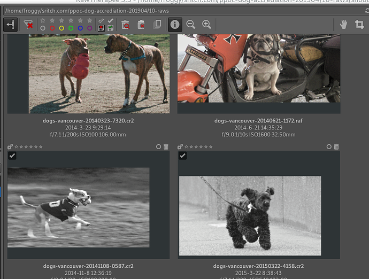The image size is (369, 279).
Task: Select the running dog in jersey thumbnail
Action: [x=79, y=207]
